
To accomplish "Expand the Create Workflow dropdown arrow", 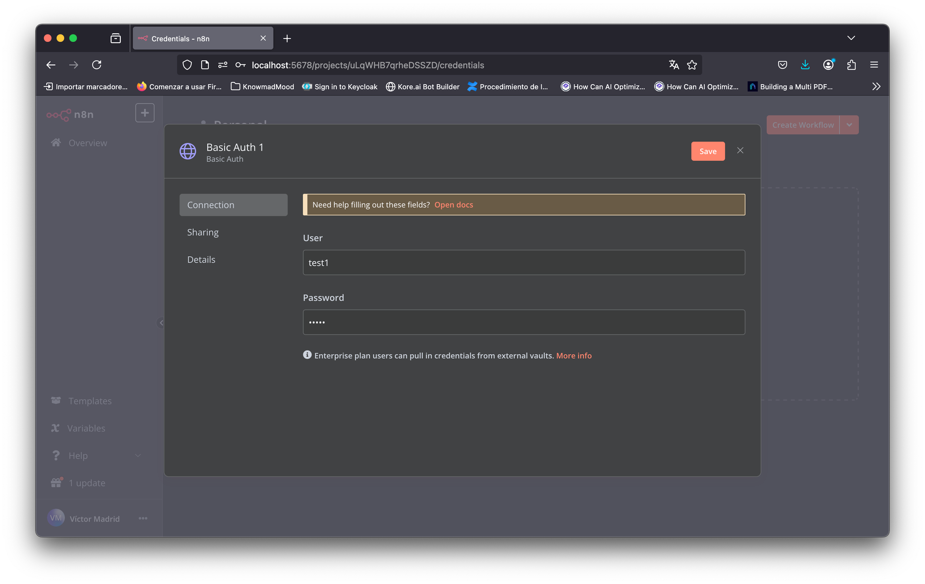I will click(849, 125).
